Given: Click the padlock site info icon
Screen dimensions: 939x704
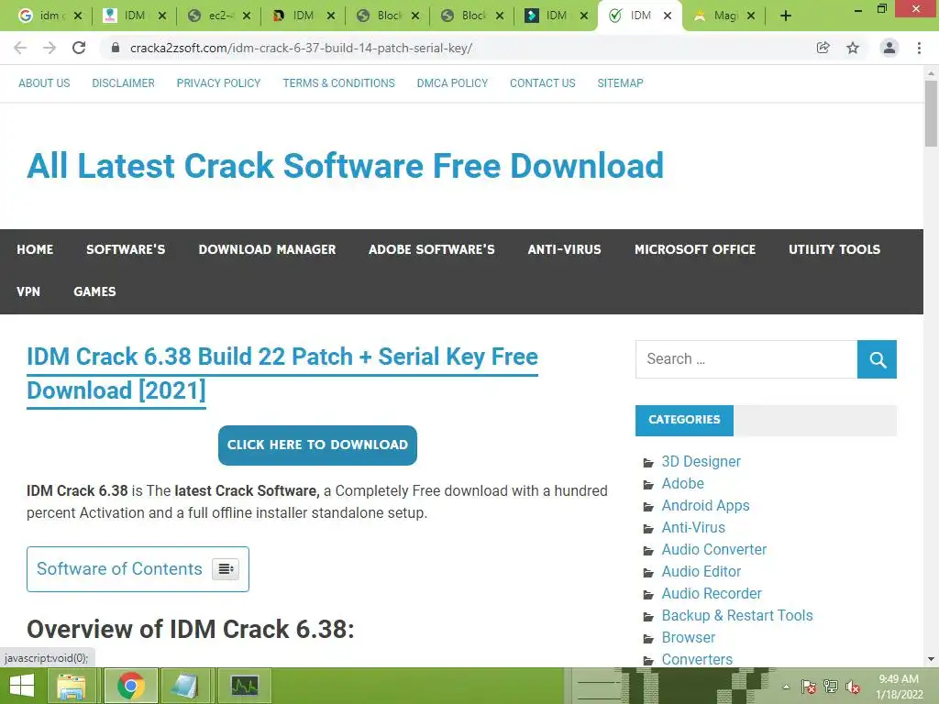Looking at the screenshot, I should point(116,48).
